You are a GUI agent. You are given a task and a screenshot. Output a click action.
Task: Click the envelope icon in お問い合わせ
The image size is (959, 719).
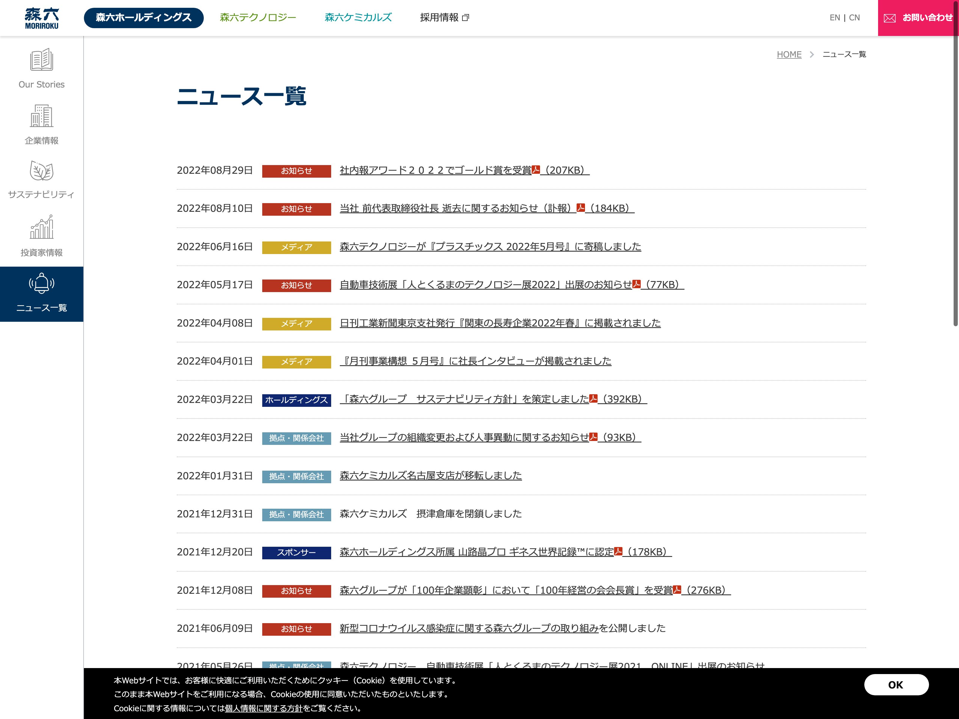tap(890, 18)
